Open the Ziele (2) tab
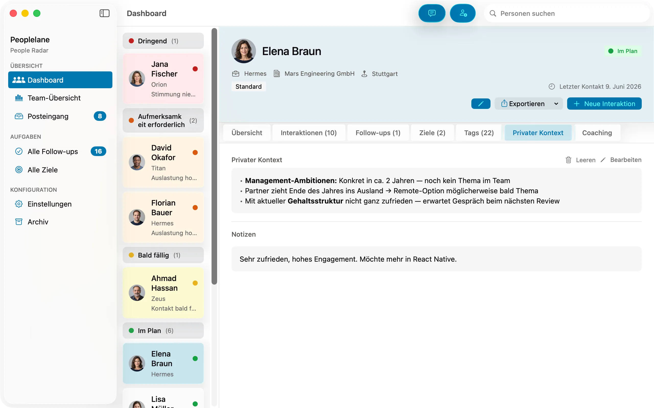 pyautogui.click(x=432, y=133)
